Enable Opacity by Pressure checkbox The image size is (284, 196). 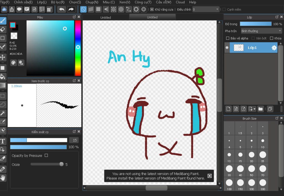[x=46, y=156]
